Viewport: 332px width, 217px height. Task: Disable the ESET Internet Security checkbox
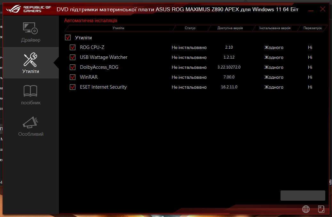pyautogui.click(x=72, y=87)
